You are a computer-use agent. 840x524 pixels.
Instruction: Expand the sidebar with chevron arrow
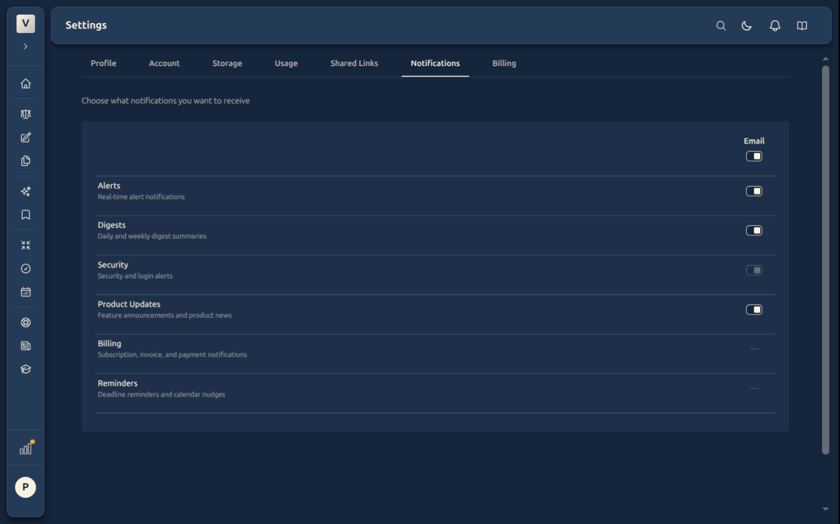pos(25,46)
